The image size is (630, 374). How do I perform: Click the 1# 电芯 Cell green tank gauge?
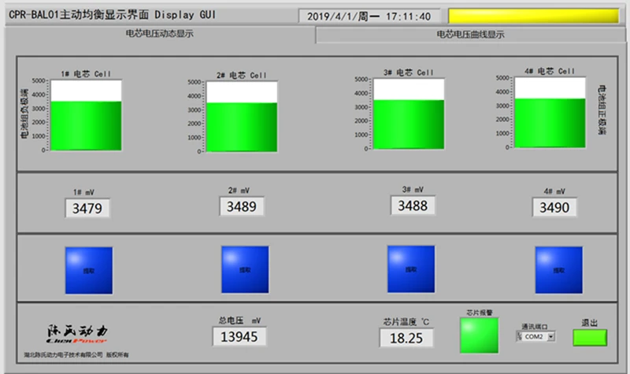click(86, 116)
